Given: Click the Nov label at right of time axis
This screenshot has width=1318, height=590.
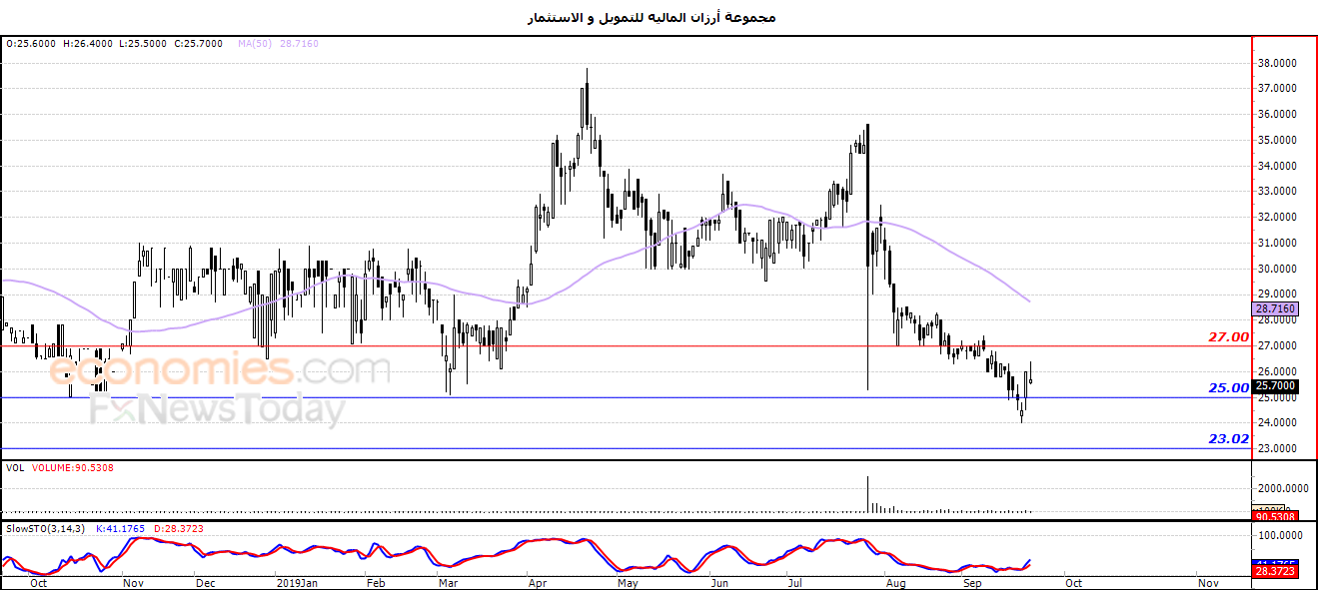Looking at the screenshot, I should (1206, 582).
